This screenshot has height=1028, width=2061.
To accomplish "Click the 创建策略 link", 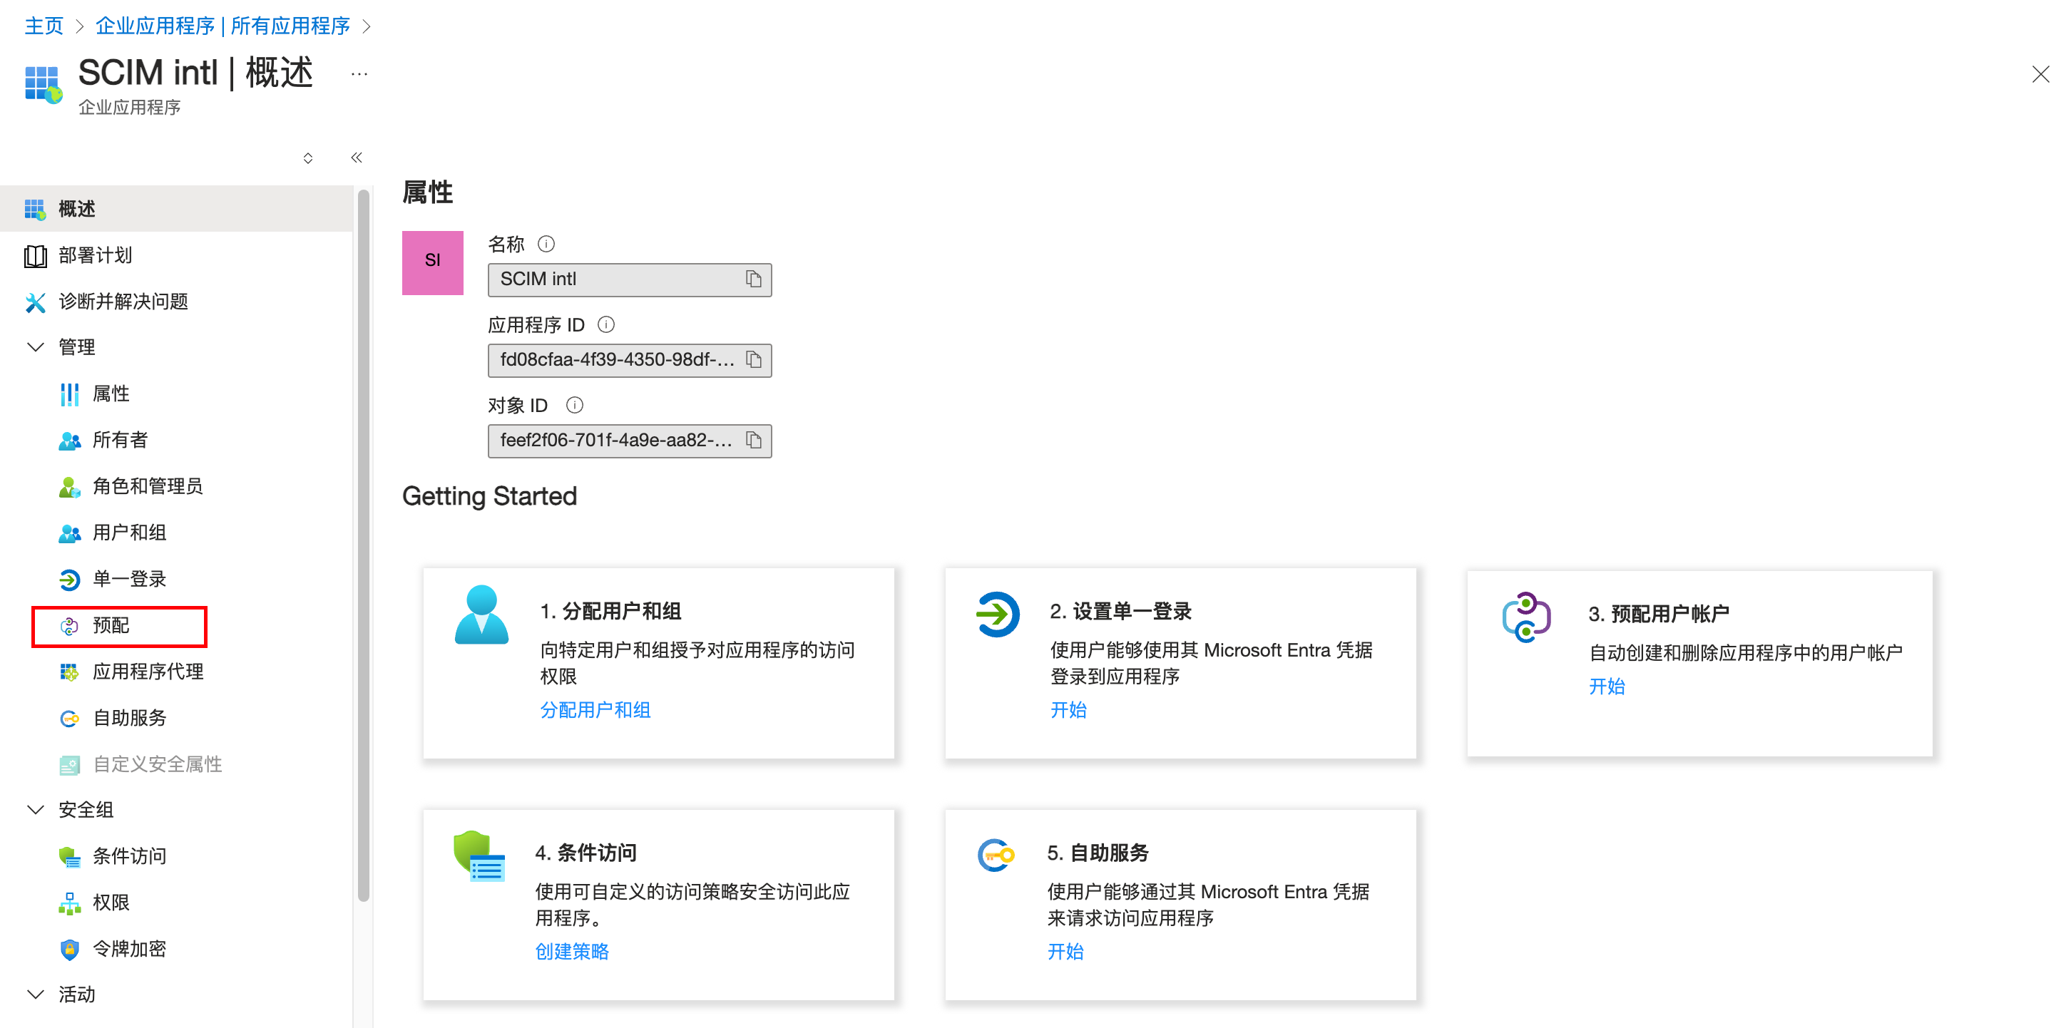I will coord(571,951).
